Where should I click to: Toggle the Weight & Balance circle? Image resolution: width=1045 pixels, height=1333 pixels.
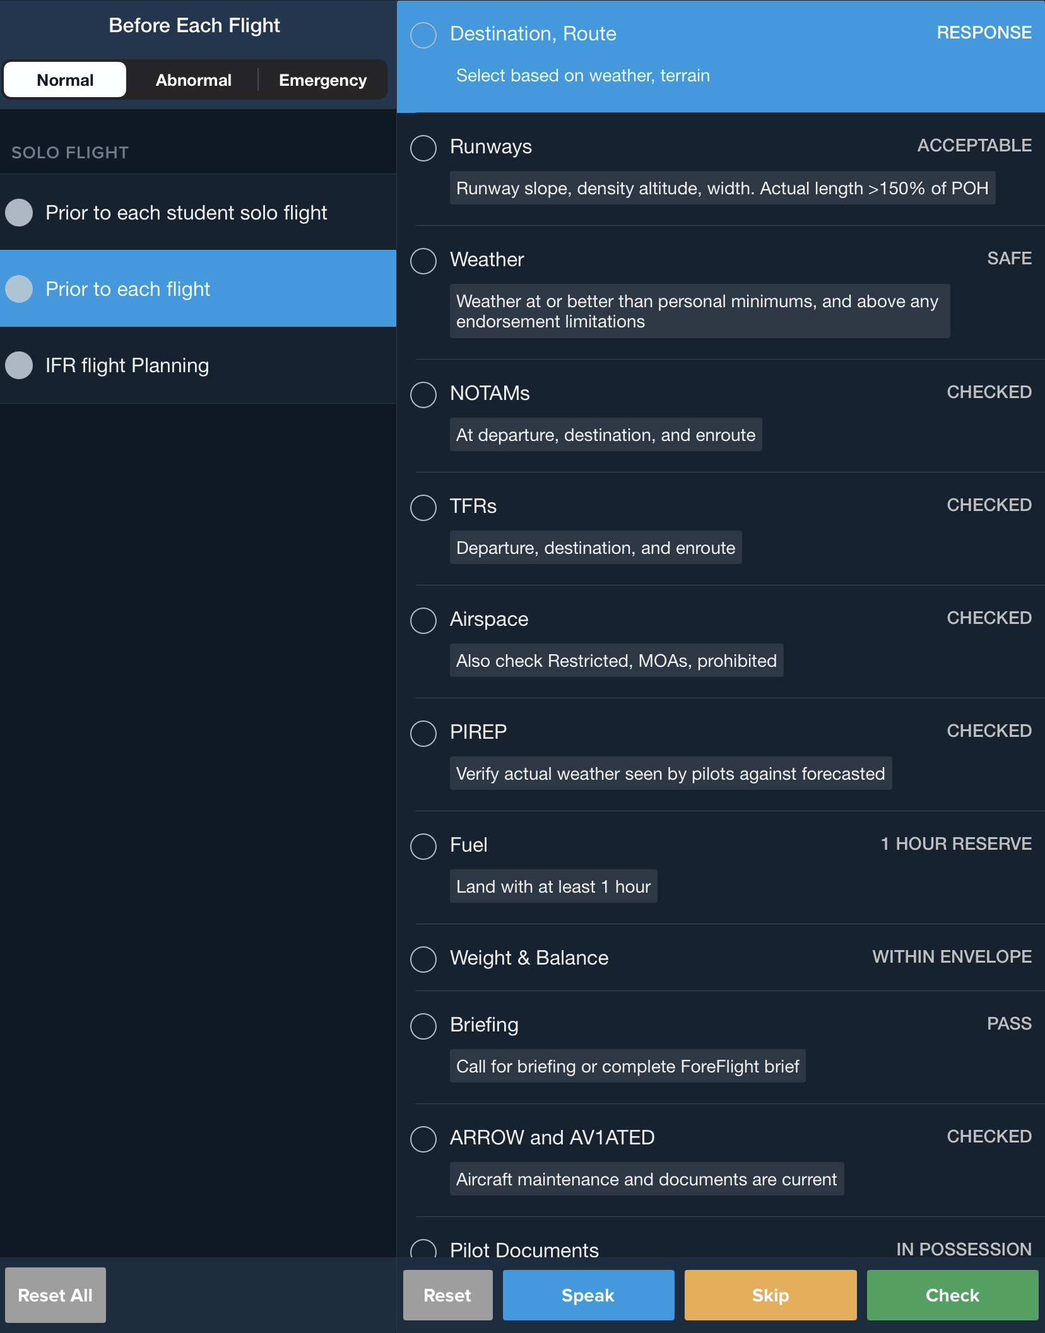(x=423, y=959)
